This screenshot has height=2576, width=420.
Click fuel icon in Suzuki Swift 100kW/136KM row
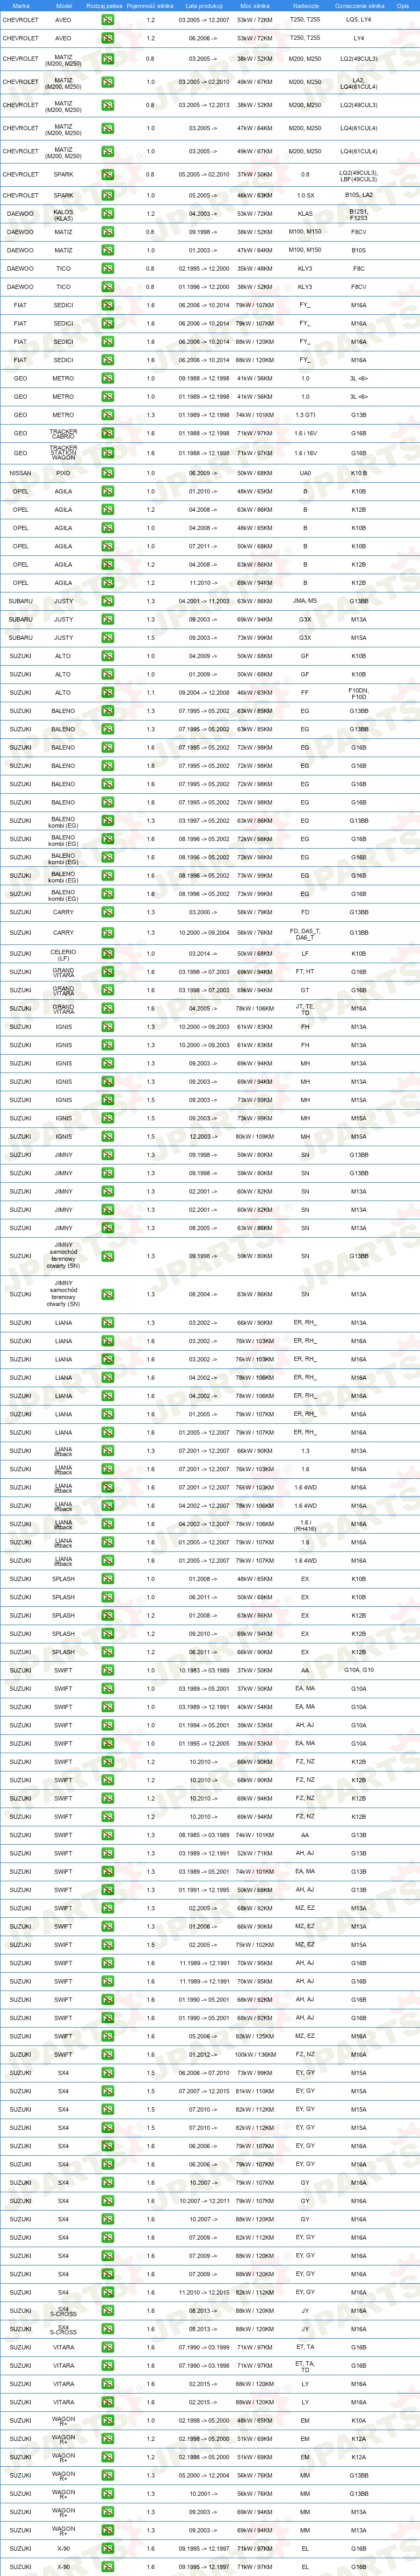(107, 2054)
